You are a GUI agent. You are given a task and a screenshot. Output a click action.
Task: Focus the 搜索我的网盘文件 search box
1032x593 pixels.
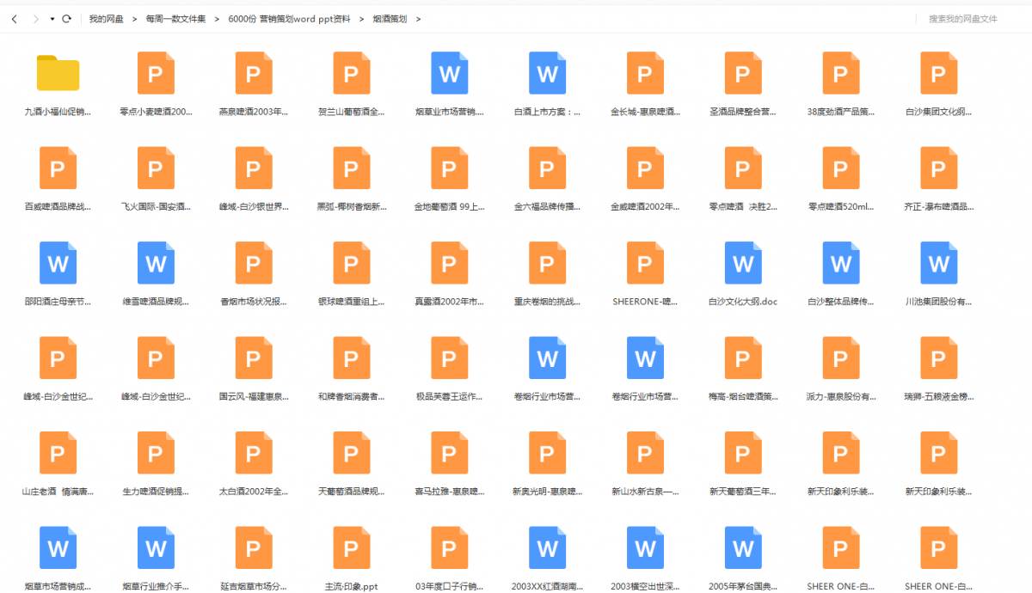pos(963,19)
